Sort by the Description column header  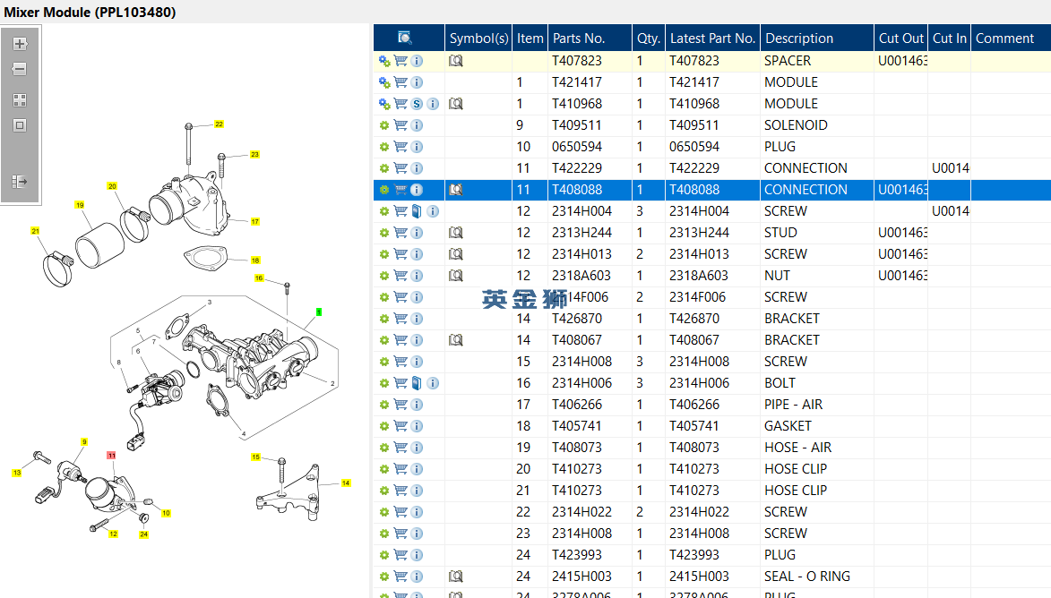[x=817, y=38]
